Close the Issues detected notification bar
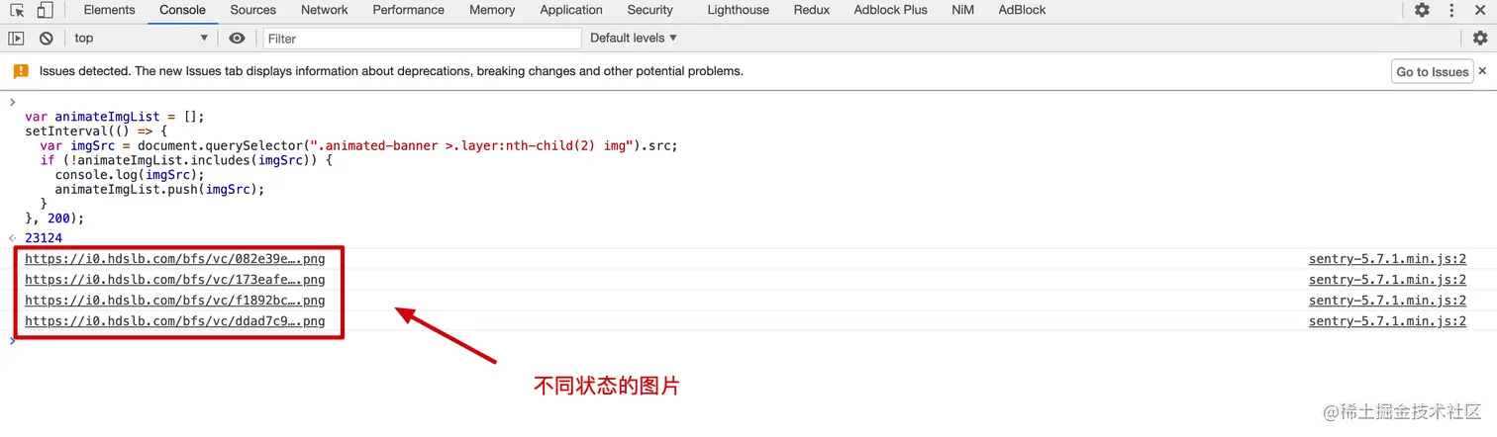This screenshot has height=437, width=1497. click(x=1482, y=71)
